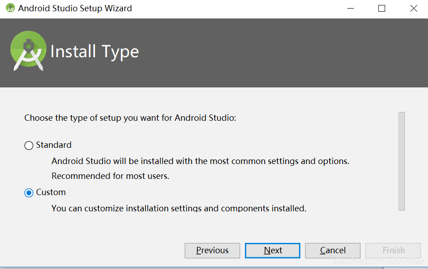Click the Android Studio title bar icon
428x269 pixels.
(x=10, y=8)
